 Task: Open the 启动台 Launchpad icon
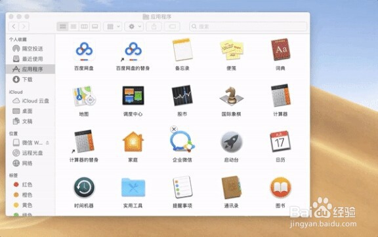point(232,142)
